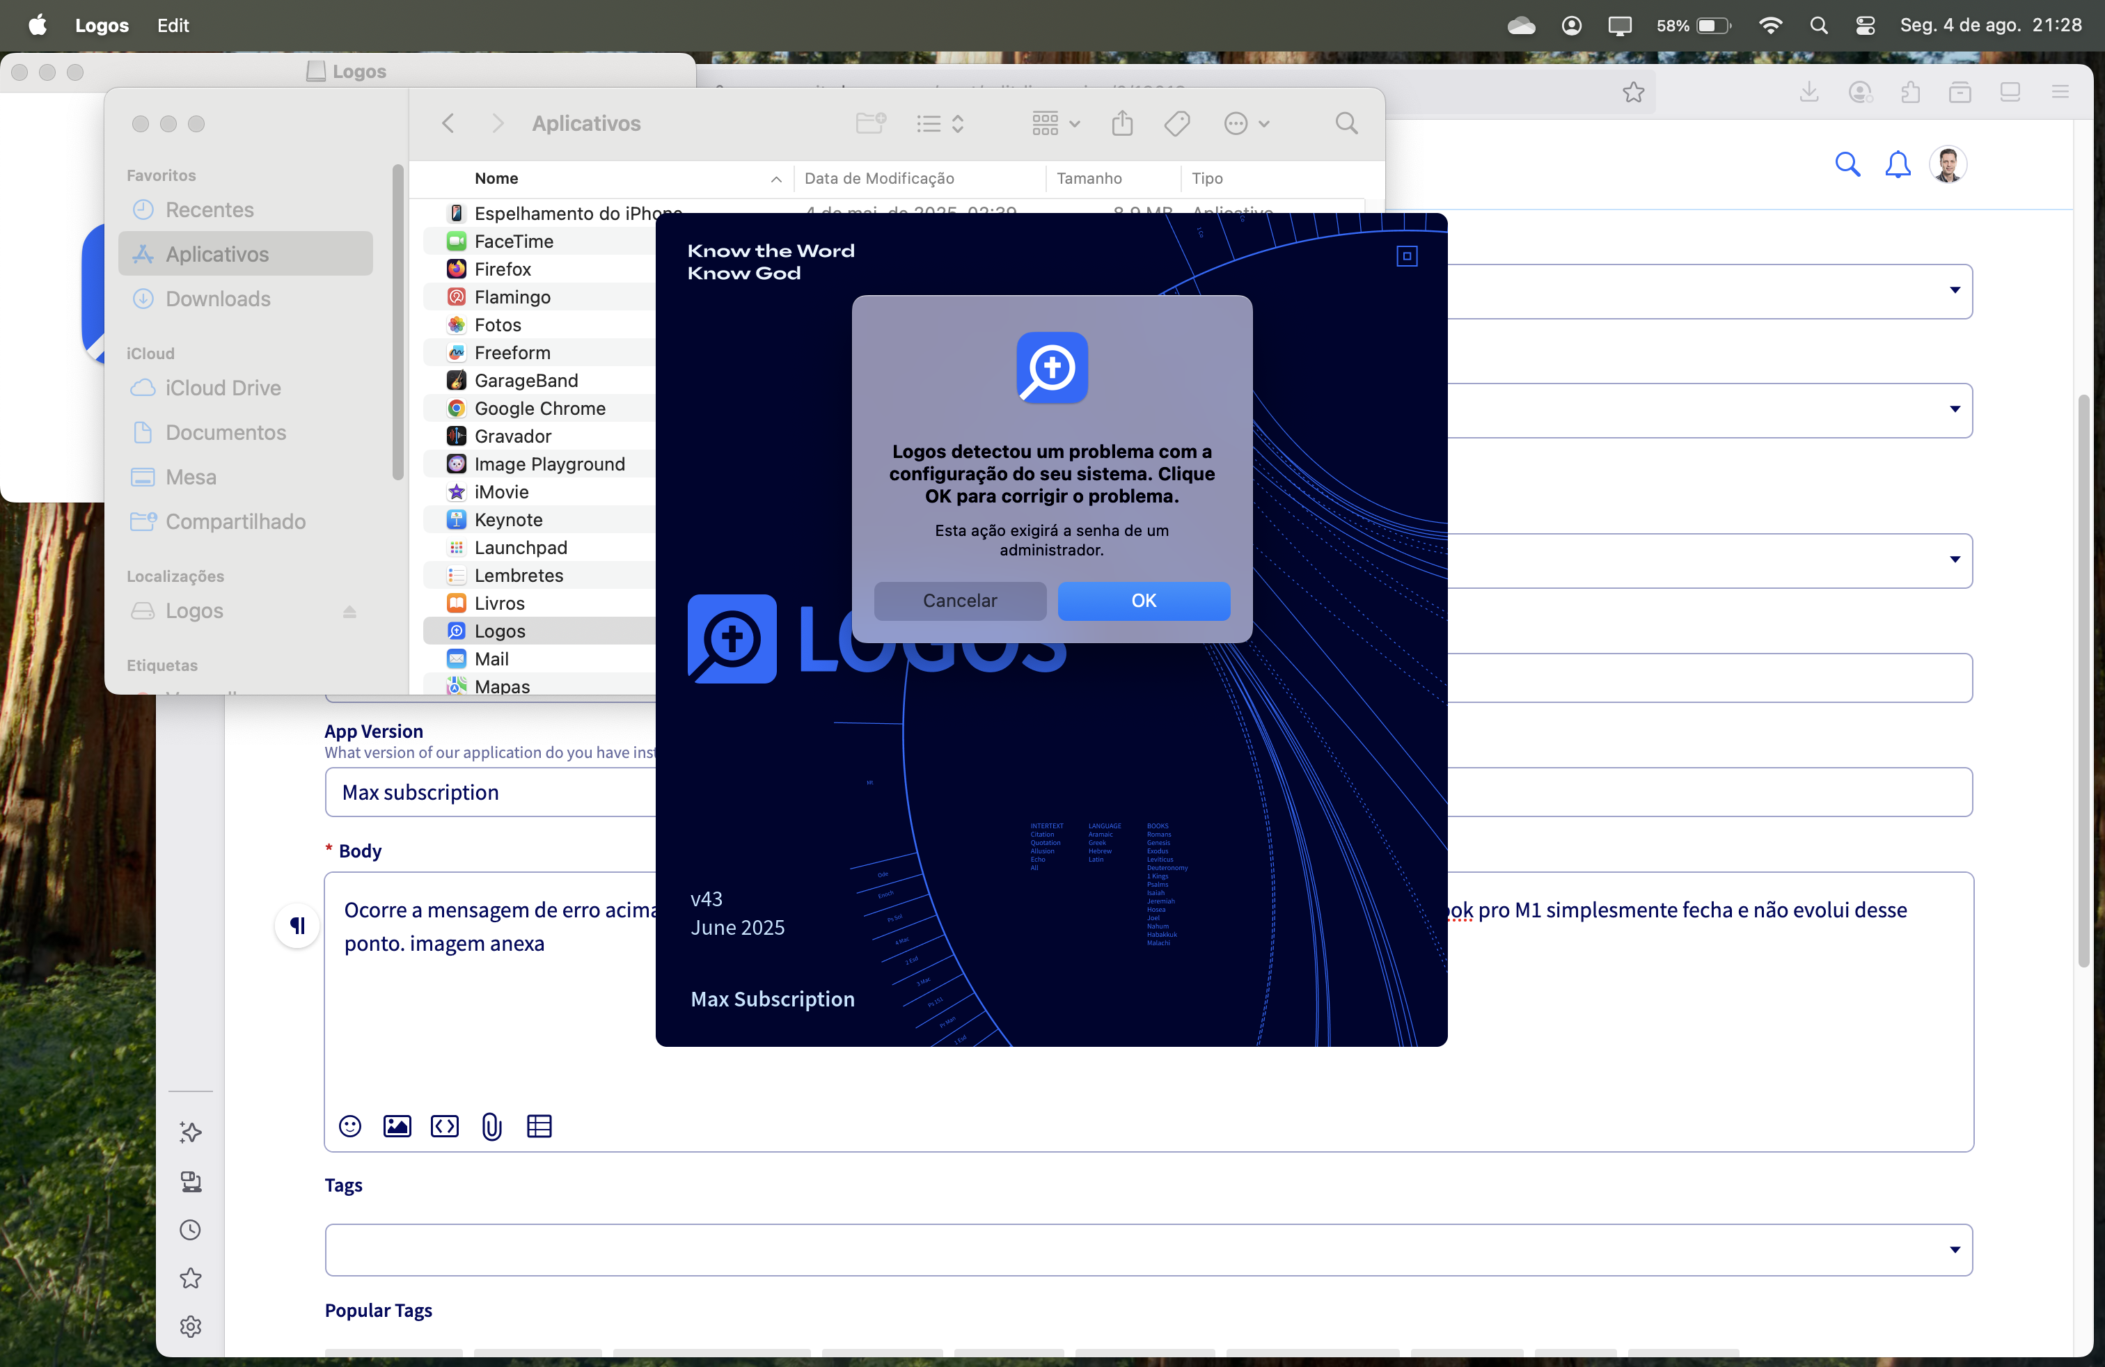The width and height of the screenshot is (2105, 1367).
Task: Click the App Version input field
Action: click(1148, 791)
